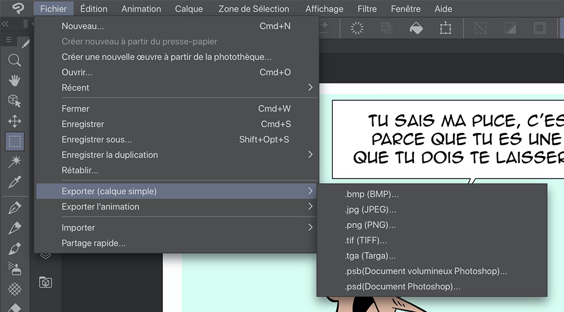This screenshot has height=312, width=564.
Task: Choose .png (PNG)... export option
Action: click(x=370, y=225)
